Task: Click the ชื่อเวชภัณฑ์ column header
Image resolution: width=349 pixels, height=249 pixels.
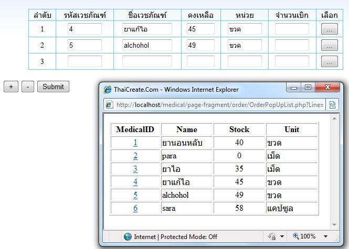Action: click(147, 15)
